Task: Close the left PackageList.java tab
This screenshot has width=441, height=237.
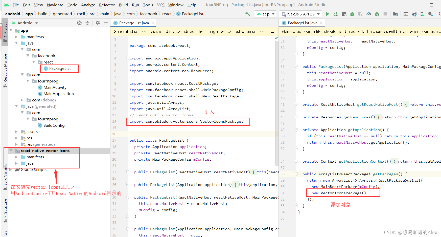Action: coord(153,23)
